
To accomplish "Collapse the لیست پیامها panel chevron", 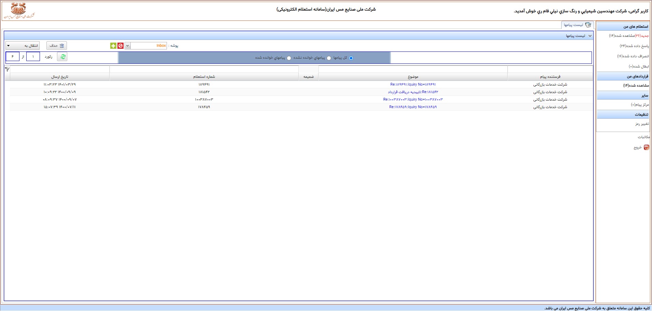I will (590, 36).
